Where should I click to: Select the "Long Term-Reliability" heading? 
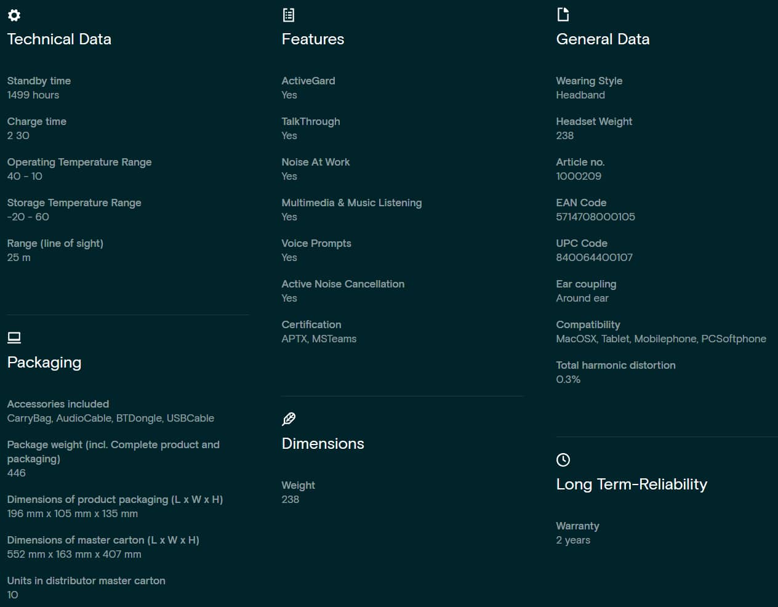click(632, 484)
